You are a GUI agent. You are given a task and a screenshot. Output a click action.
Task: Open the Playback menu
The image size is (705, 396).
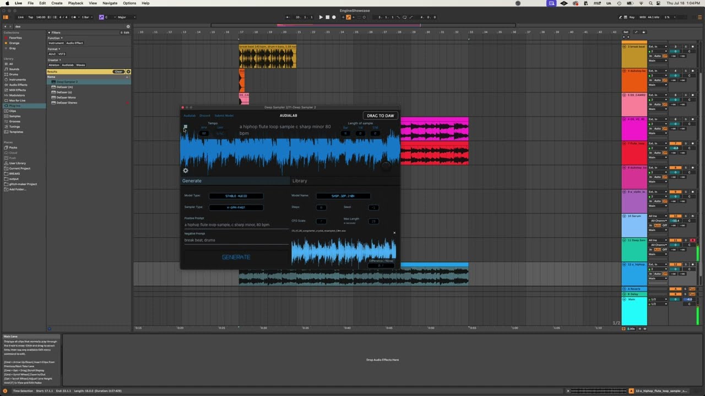click(75, 3)
